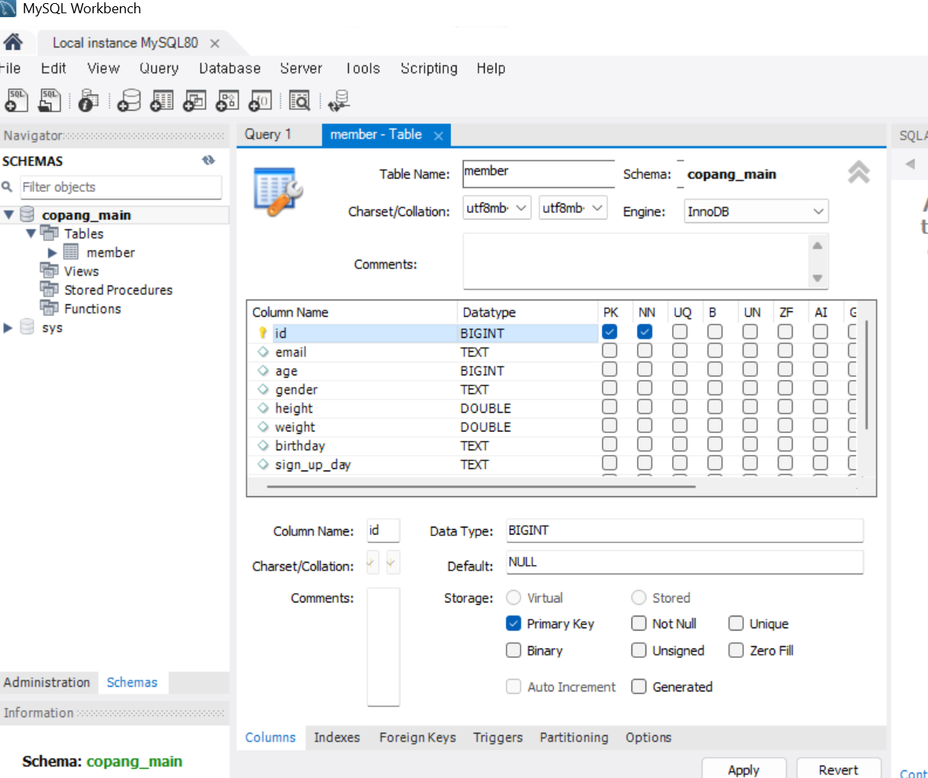Check AI checkbox in id row
This screenshot has height=778, width=928.
pos(820,332)
